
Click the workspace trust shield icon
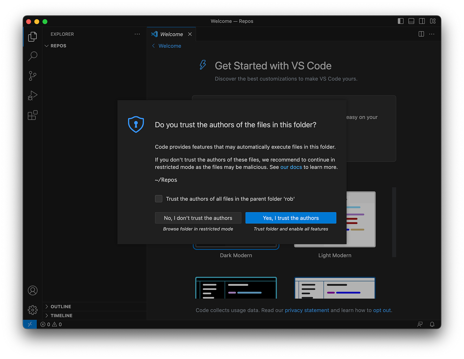point(136,124)
